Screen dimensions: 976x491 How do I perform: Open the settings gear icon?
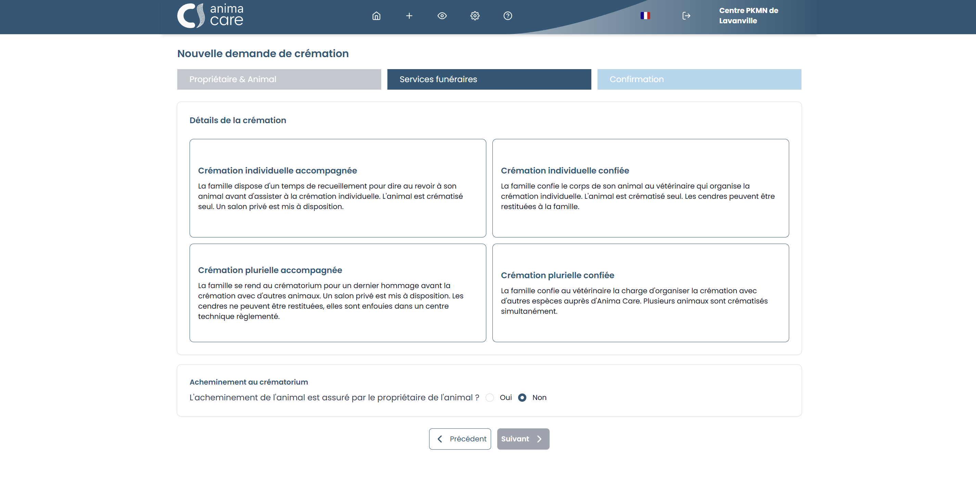tap(475, 16)
